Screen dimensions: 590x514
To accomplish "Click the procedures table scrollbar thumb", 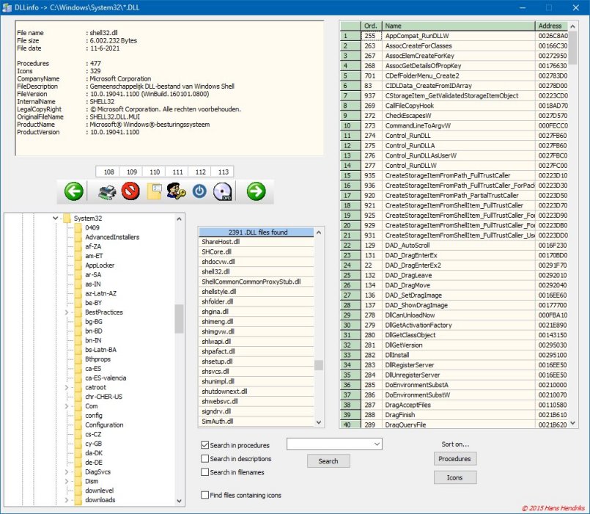I will [572, 48].
